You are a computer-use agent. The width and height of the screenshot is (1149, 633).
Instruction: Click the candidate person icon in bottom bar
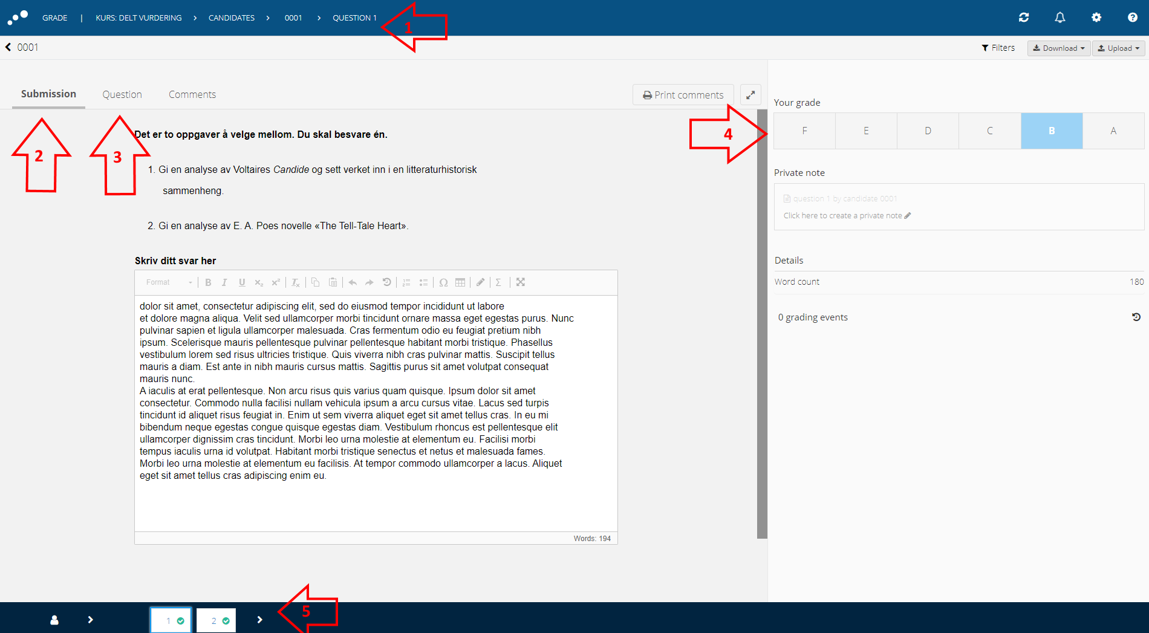coord(54,620)
